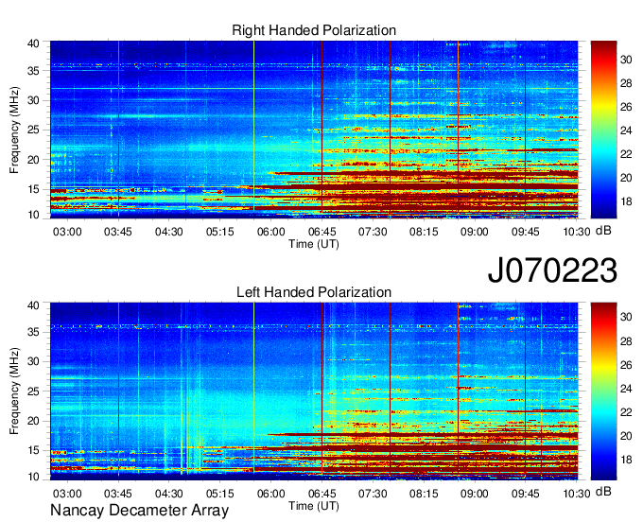This screenshot has height=522, width=643.
Task: Click the Nancay Decameter Array caption
Action: pos(139,510)
